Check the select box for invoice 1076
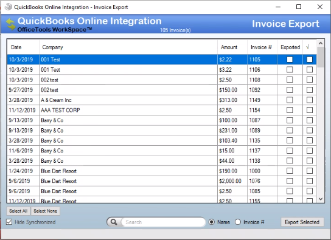The height and width of the screenshot is (240, 331). 310,181
